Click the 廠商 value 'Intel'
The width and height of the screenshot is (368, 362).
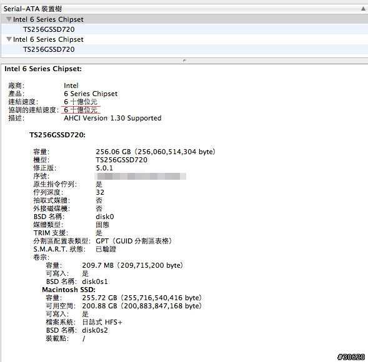71,86
